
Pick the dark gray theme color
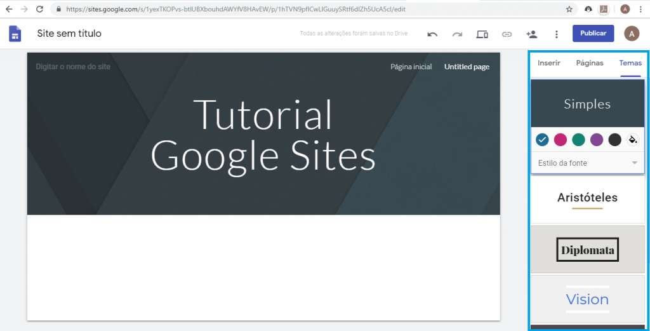click(x=614, y=140)
